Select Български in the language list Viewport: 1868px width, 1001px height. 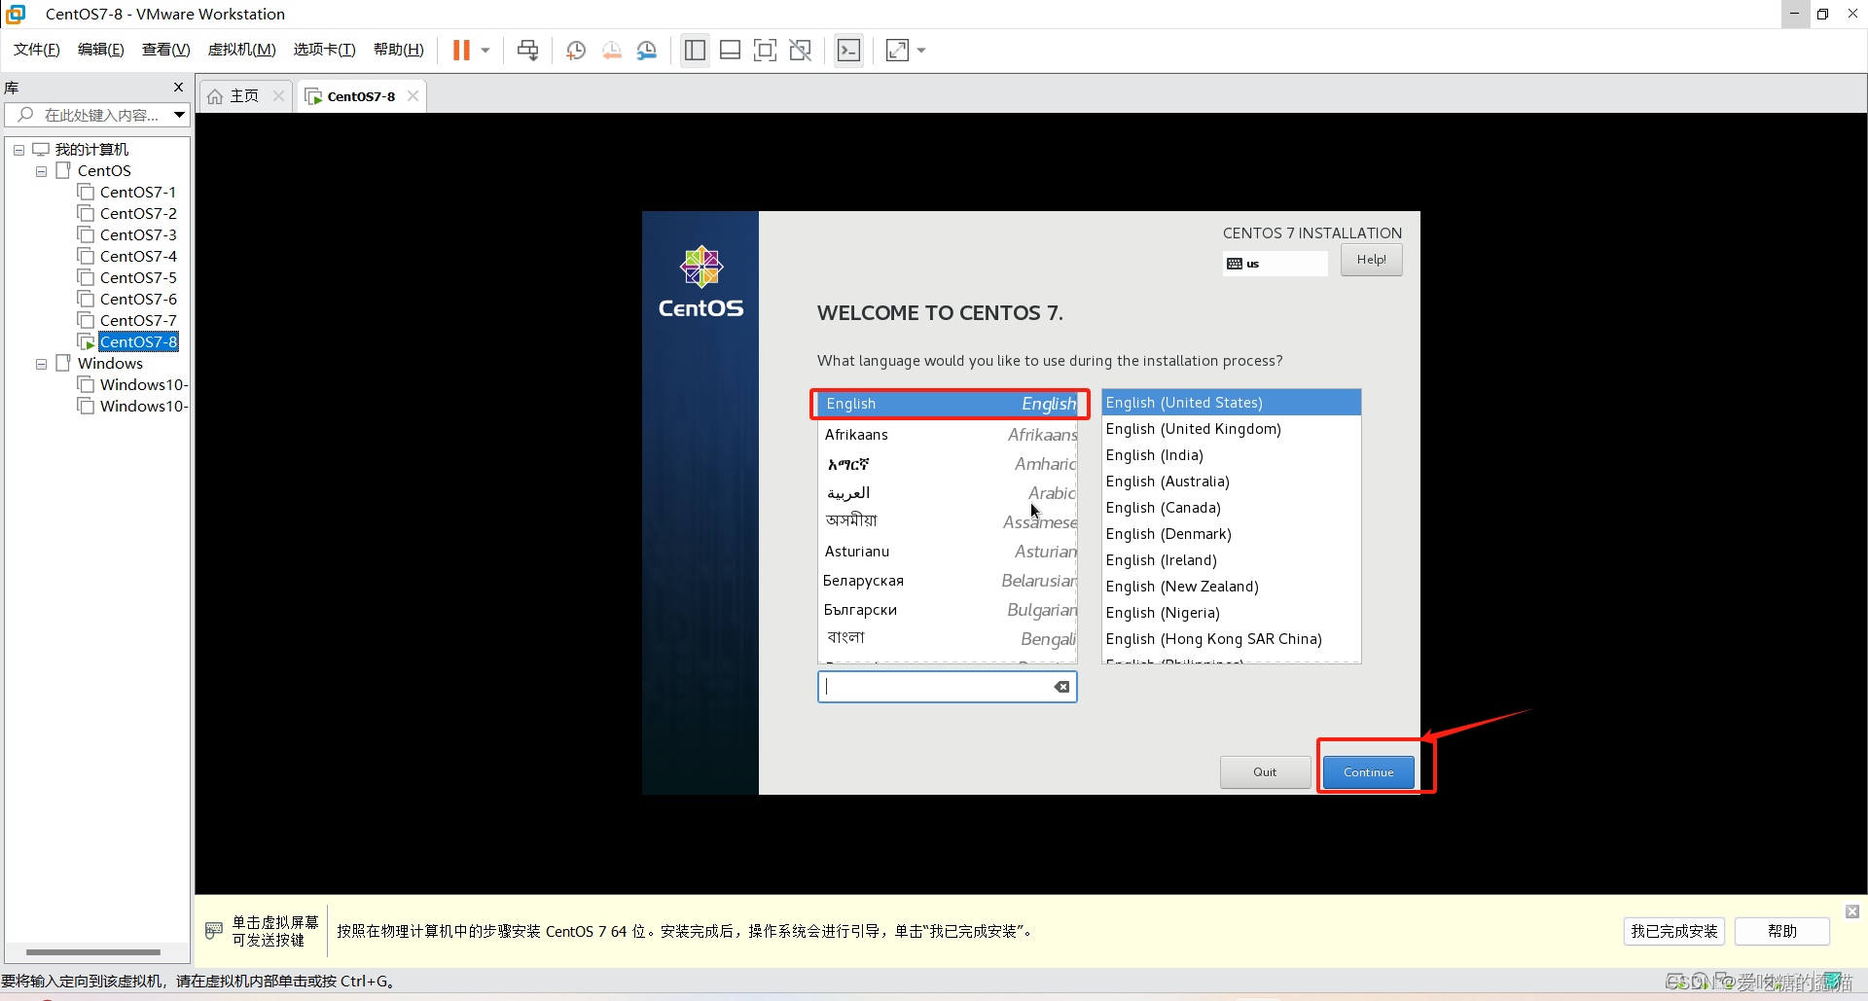tap(948, 610)
